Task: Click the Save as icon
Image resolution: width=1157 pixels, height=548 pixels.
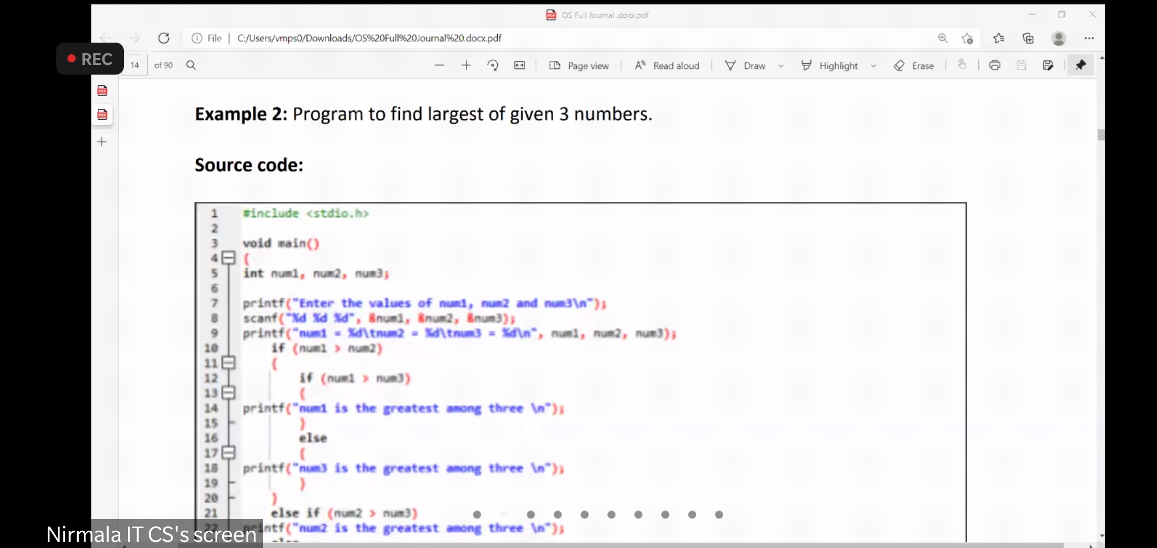Action: point(1048,65)
